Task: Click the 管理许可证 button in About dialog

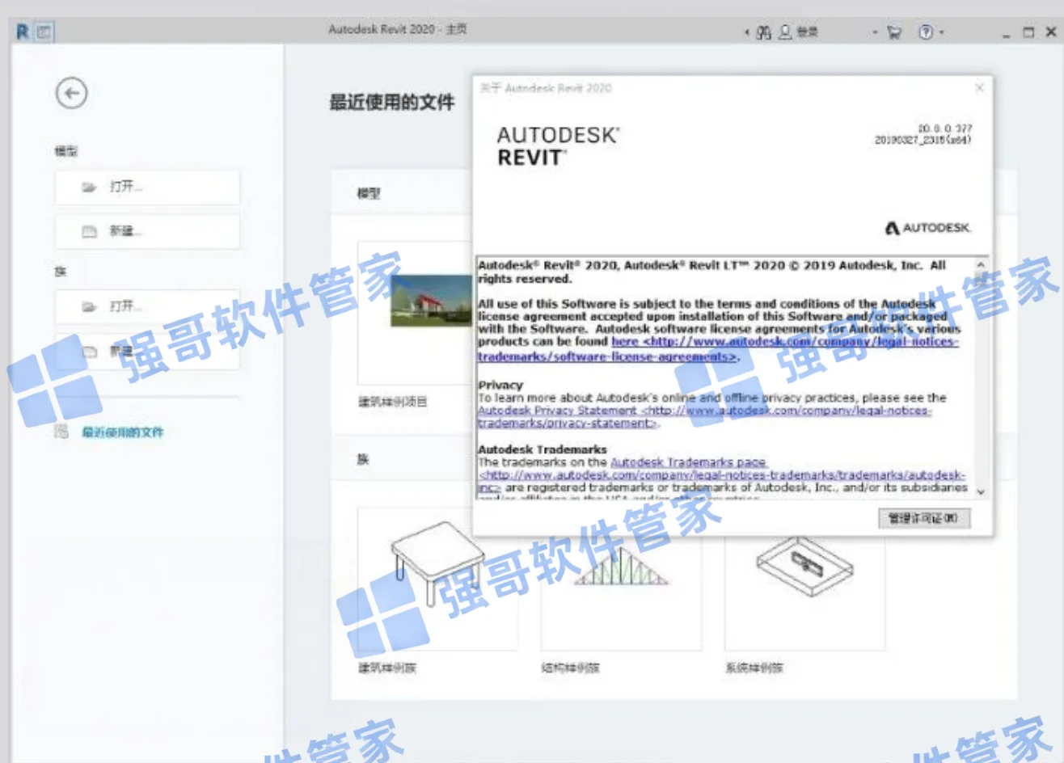Action: click(x=923, y=518)
